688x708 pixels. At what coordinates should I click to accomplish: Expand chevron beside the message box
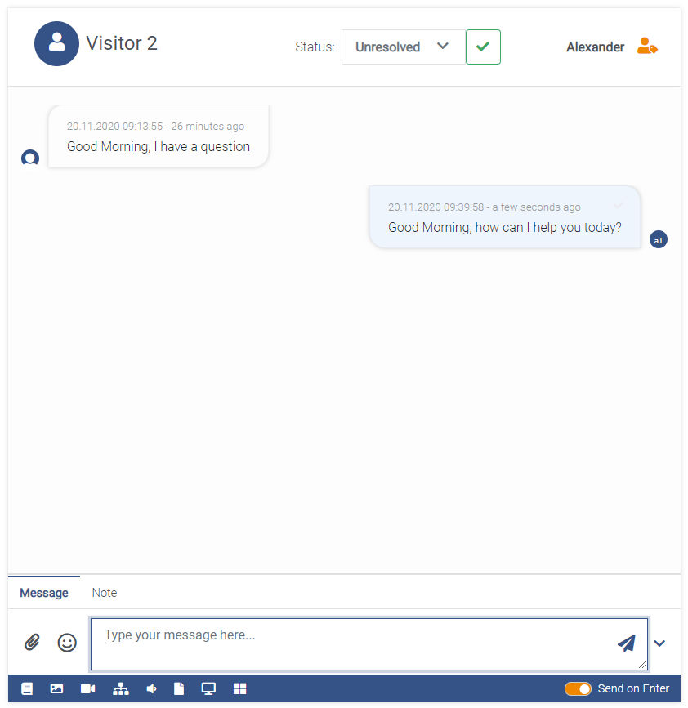click(659, 643)
